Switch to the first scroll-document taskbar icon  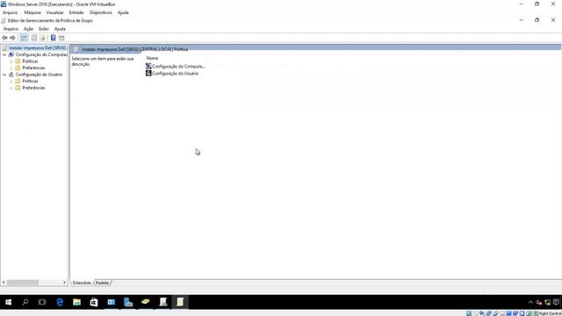coord(163,302)
